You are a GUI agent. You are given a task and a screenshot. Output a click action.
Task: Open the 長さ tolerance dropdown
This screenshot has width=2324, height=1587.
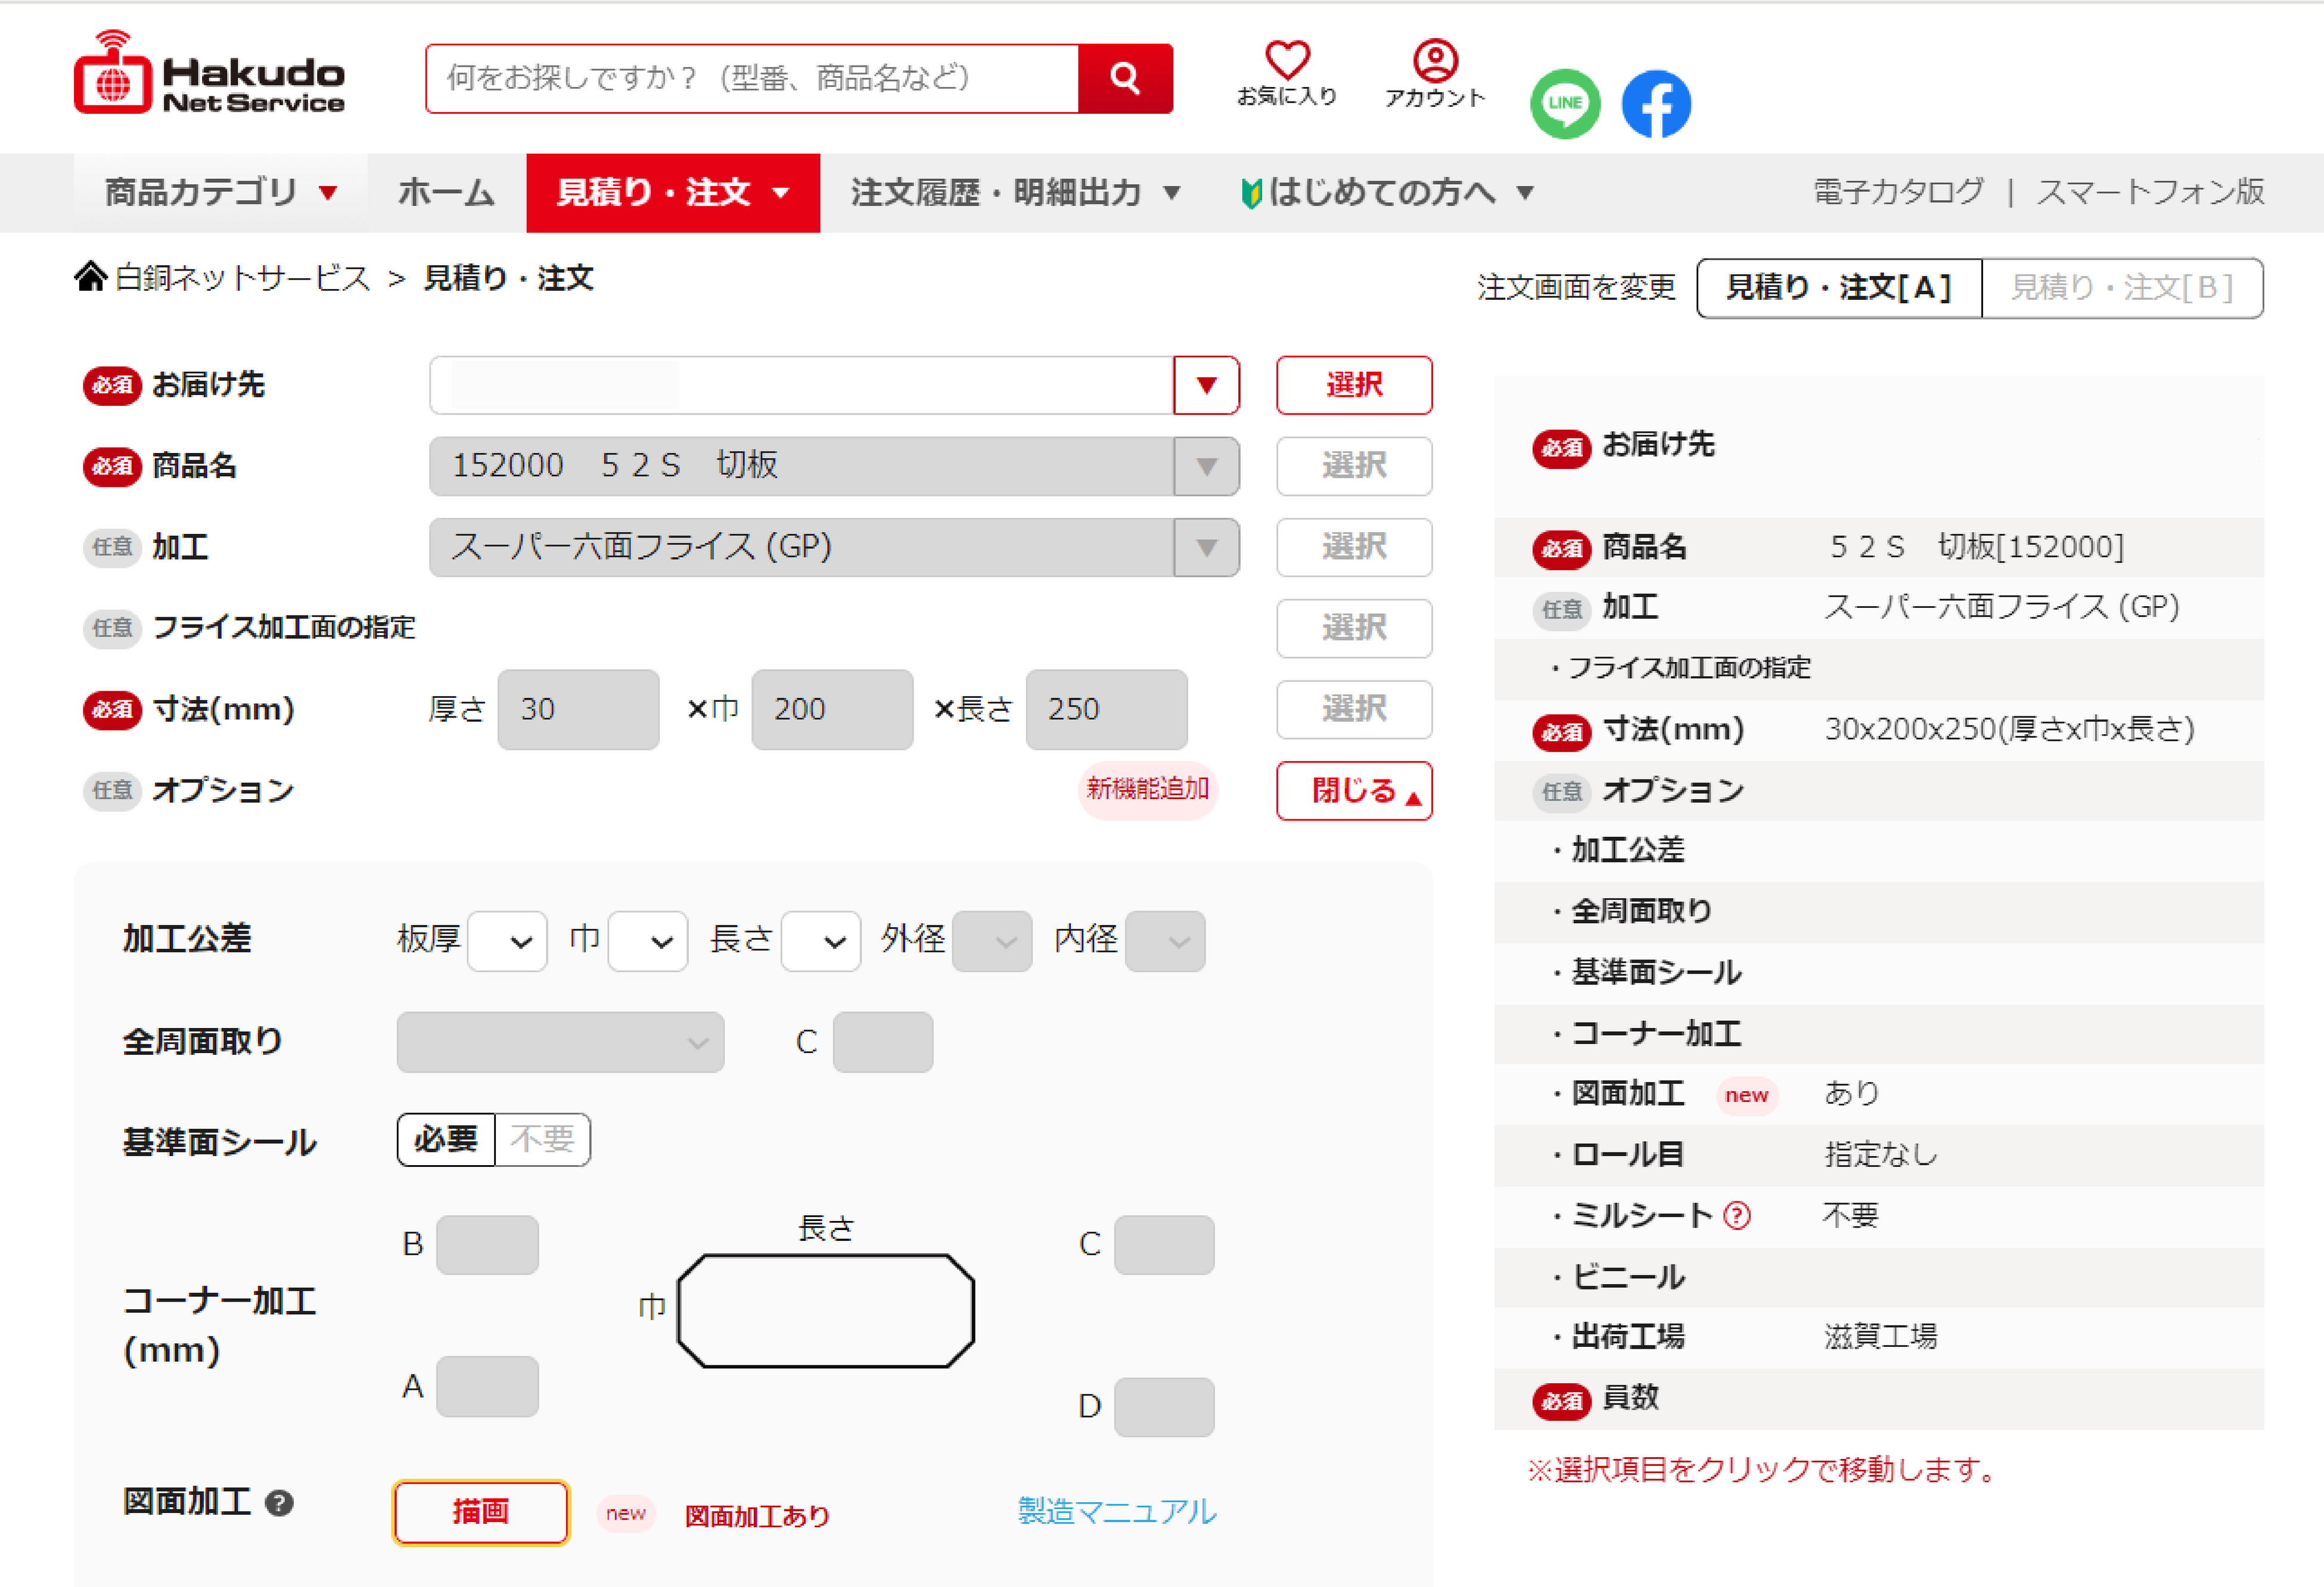(x=821, y=941)
